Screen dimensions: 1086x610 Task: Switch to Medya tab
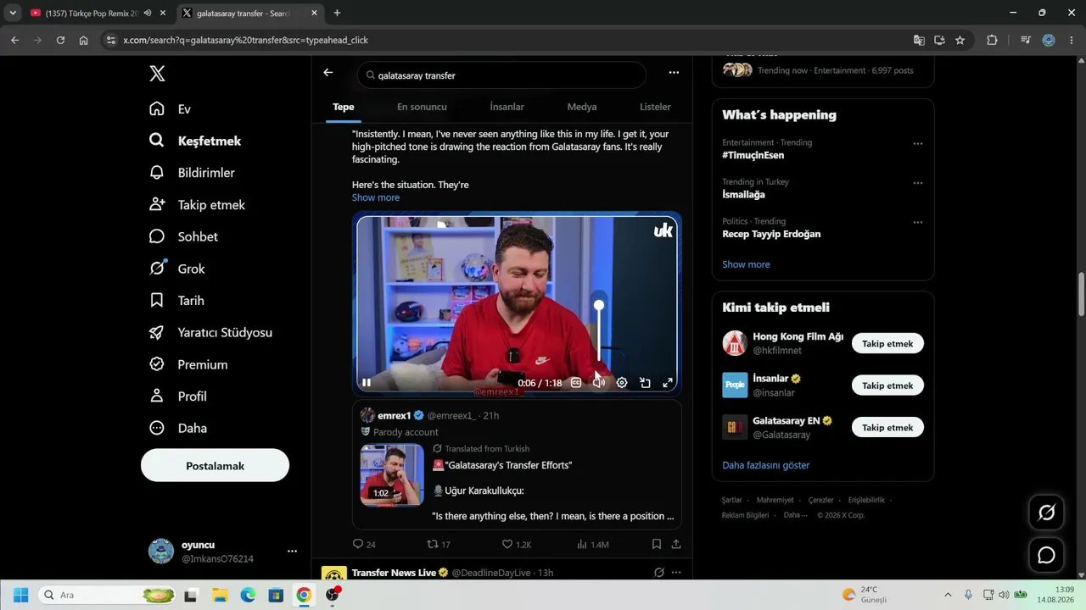582,107
